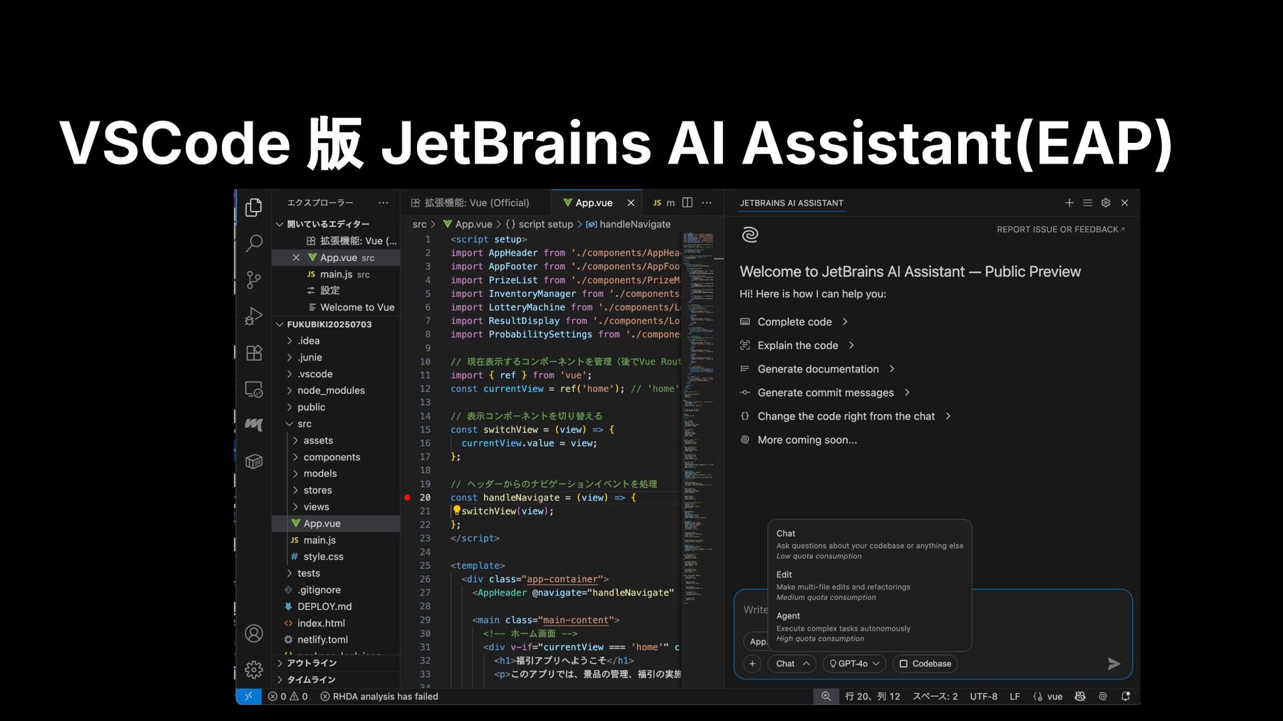This screenshot has height=721, width=1283.
Task: Open netlify.toml in file tree
Action: [x=336, y=640]
